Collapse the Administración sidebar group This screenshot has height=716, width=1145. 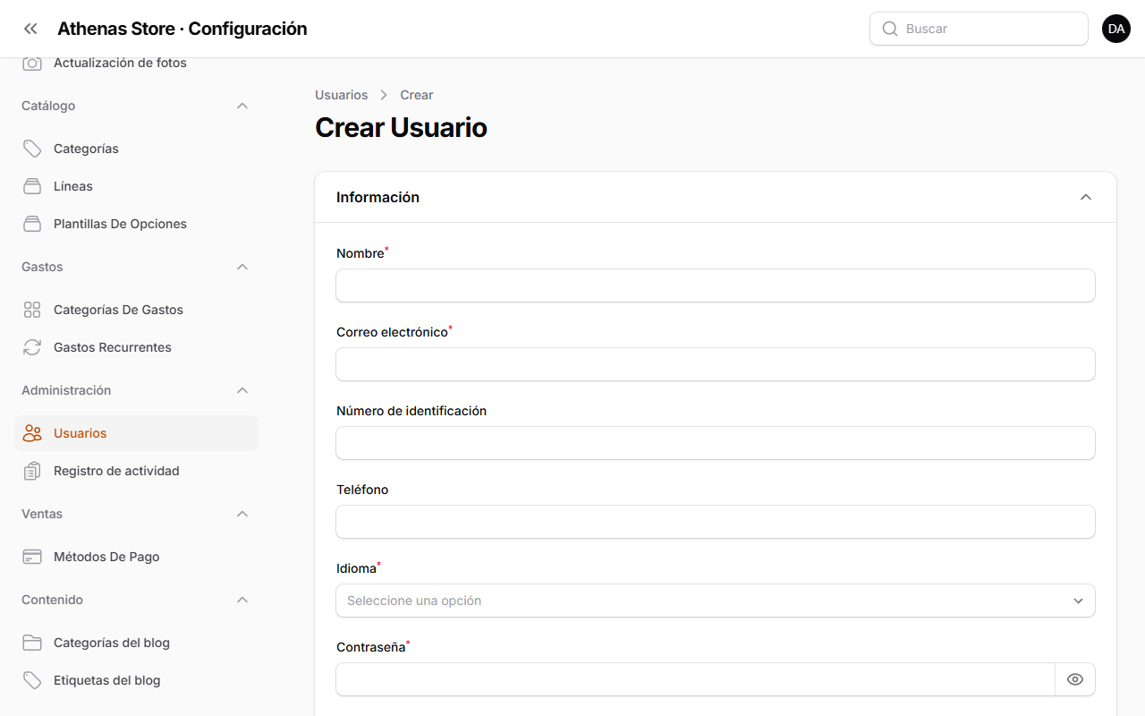[x=242, y=390]
